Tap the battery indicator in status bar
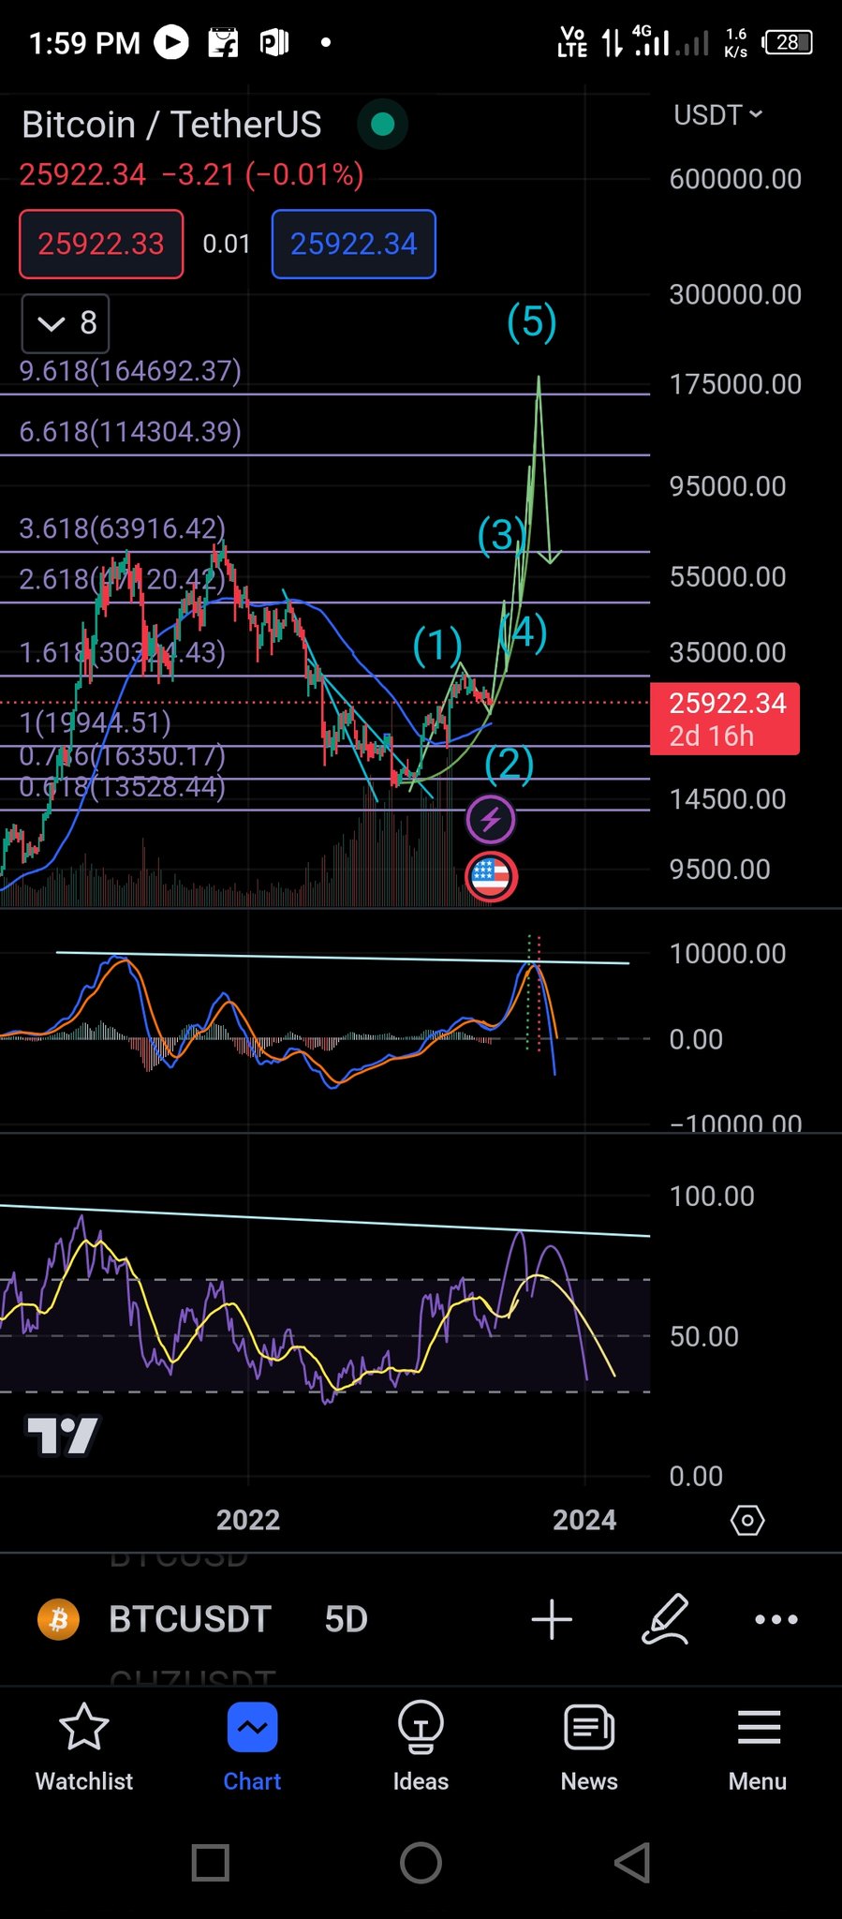This screenshot has height=1919, width=842. (787, 42)
